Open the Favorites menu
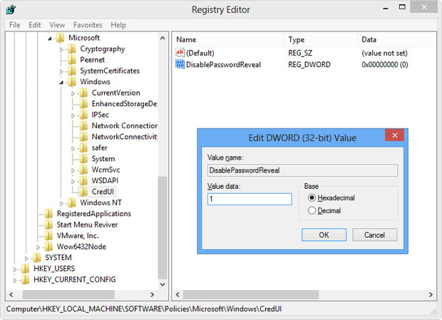442x320 pixels. 88,25
